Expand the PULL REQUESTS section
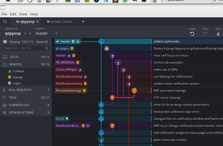This screenshot has height=146, width=223. tap(26, 90)
